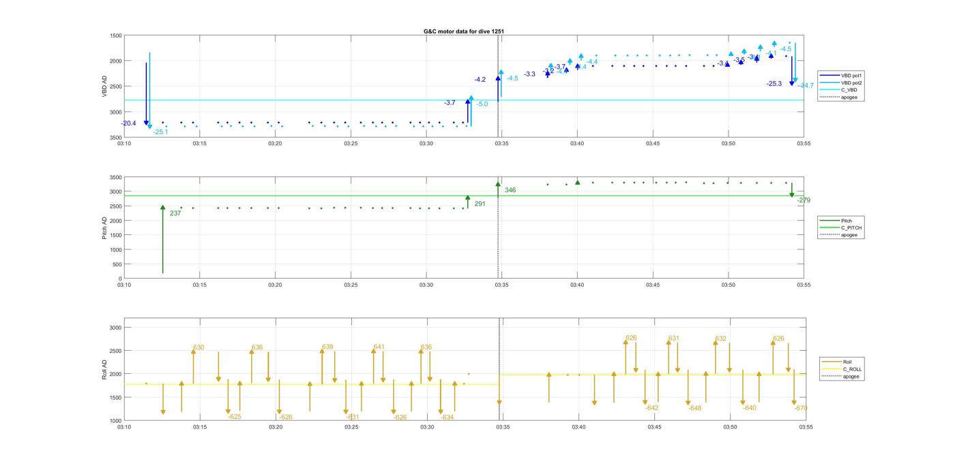Image resolution: width=955 pixels, height=472 pixels.
Task: Click the "-631" roll data label
Action: click(x=352, y=417)
